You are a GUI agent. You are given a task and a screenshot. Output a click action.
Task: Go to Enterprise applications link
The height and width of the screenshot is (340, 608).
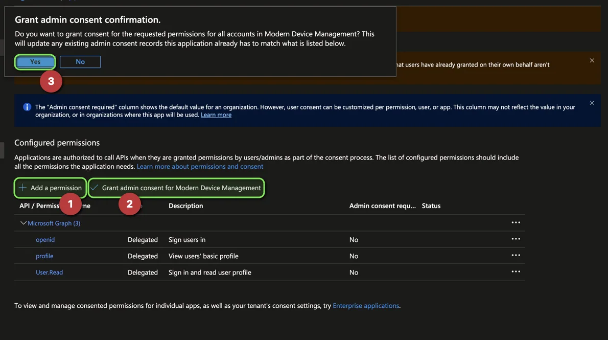point(366,306)
